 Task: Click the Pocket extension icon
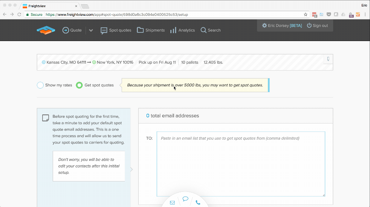(329, 15)
